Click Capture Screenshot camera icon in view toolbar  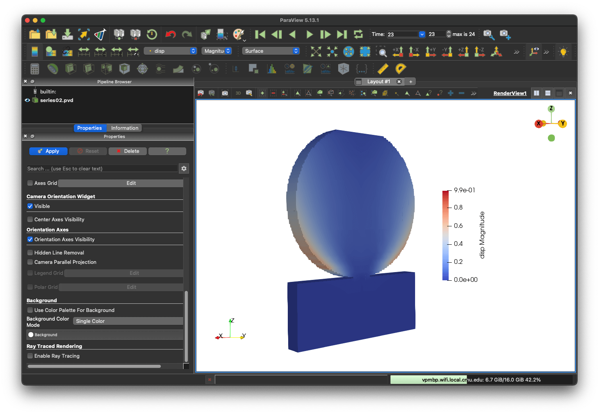point(225,93)
